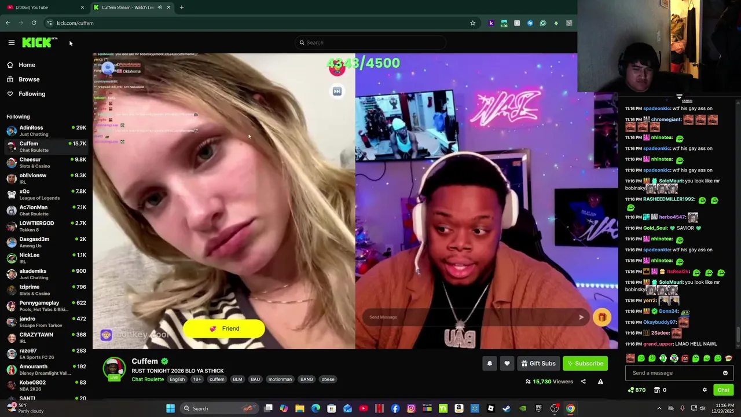
Task: Open chat settings gear
Action: point(705,390)
